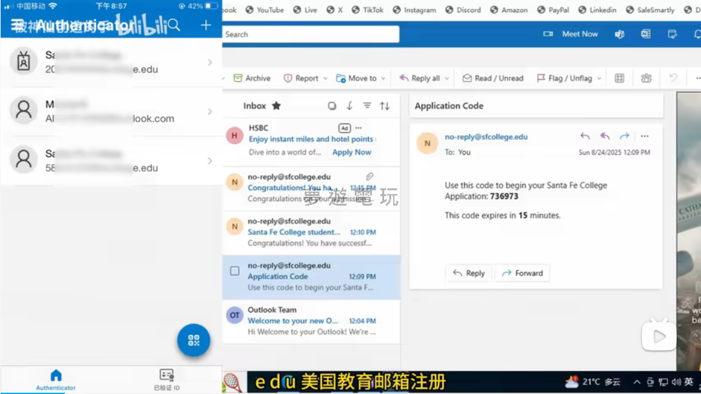The height and width of the screenshot is (394, 701).
Task: Expand the Report dropdown arrow
Action: [x=325, y=78]
